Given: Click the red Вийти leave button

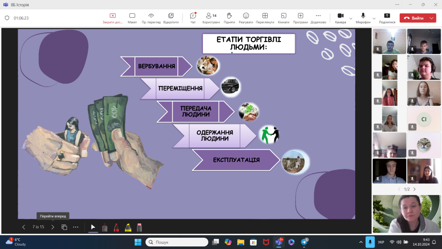Looking at the screenshot, I should 414,18.
